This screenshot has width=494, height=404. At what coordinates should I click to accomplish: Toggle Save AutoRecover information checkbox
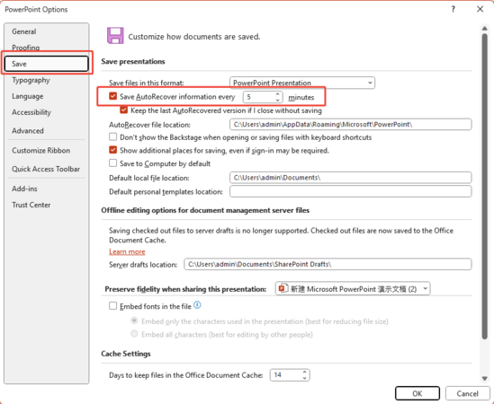[112, 96]
